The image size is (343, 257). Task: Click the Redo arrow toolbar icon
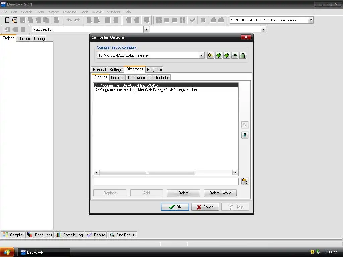77,20
